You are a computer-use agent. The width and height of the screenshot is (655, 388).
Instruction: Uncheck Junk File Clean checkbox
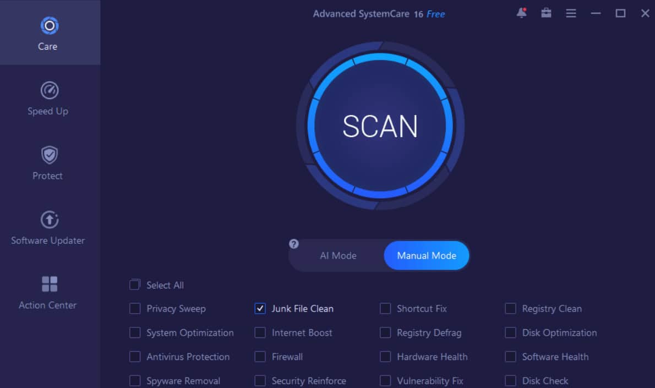[x=260, y=309]
